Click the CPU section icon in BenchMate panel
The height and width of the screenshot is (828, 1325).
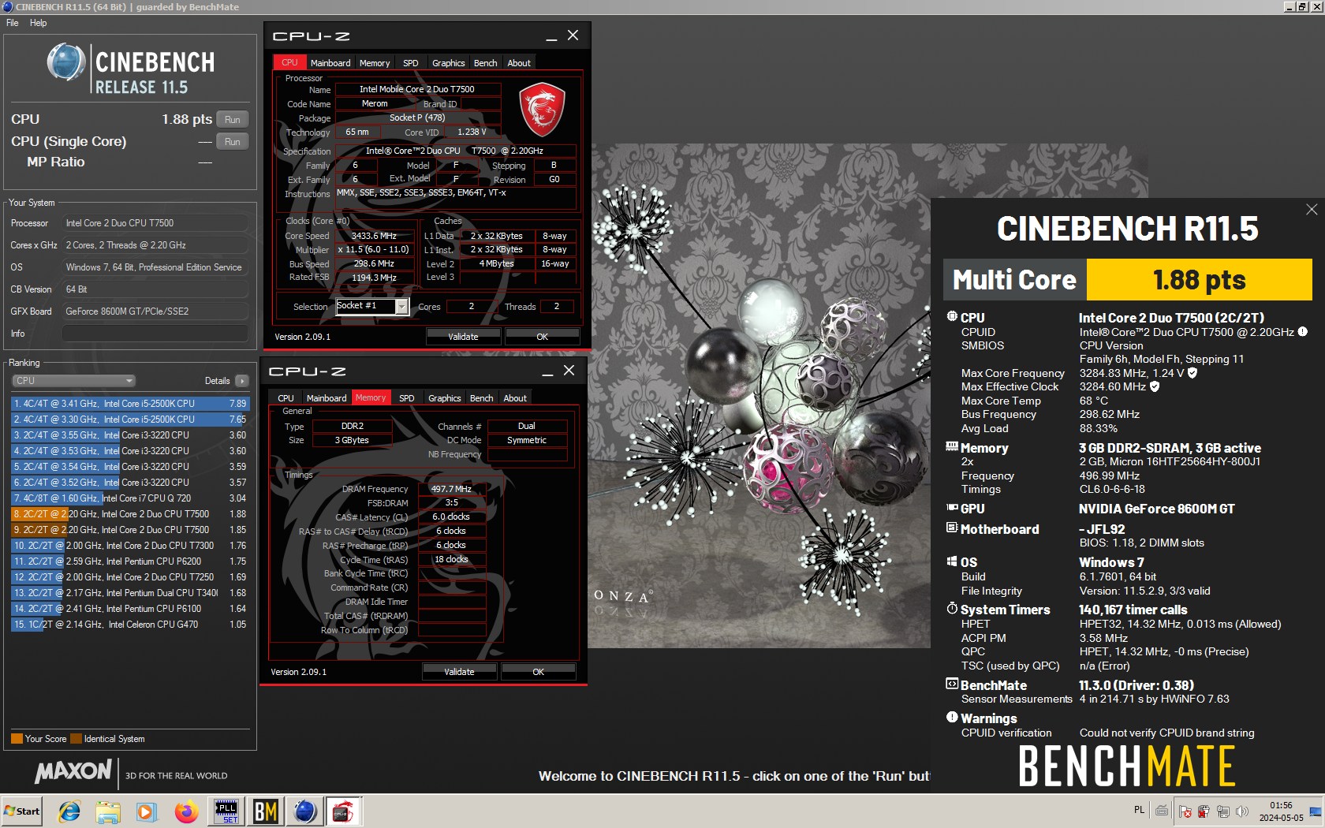(952, 317)
